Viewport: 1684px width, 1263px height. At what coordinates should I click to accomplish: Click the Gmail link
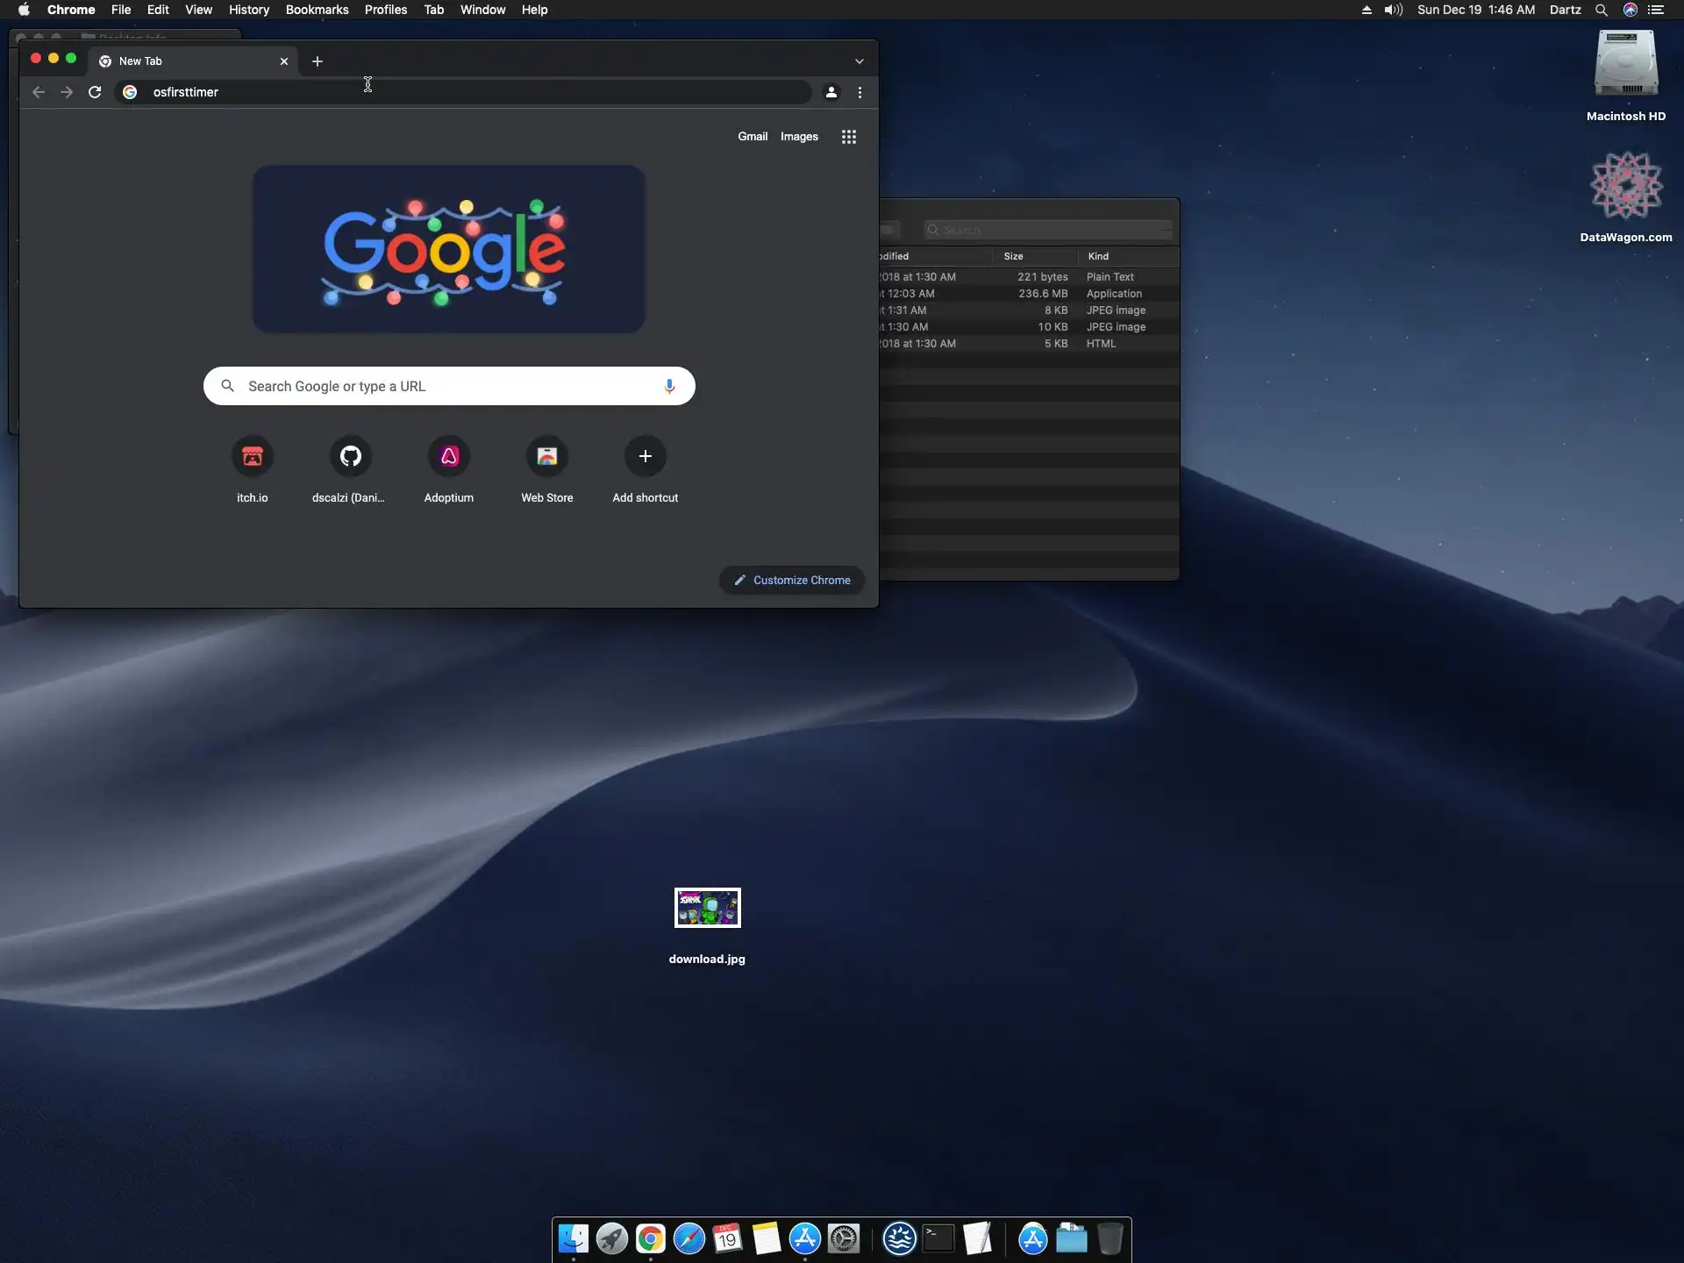(752, 137)
